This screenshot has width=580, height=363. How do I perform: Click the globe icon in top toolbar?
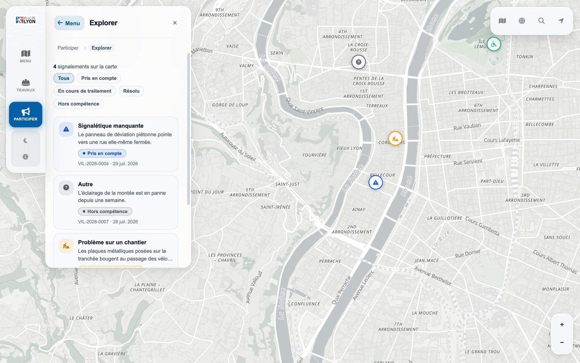522,21
